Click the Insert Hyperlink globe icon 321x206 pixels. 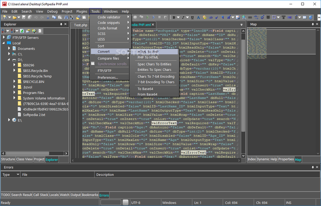[243, 17]
